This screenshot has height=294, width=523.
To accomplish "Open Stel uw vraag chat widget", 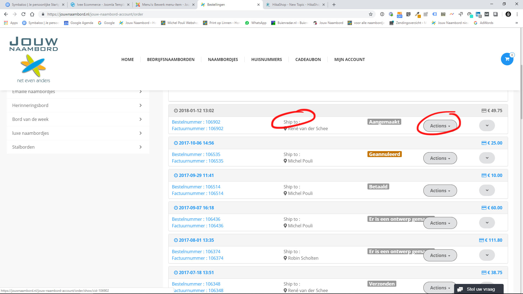I will [479, 289].
